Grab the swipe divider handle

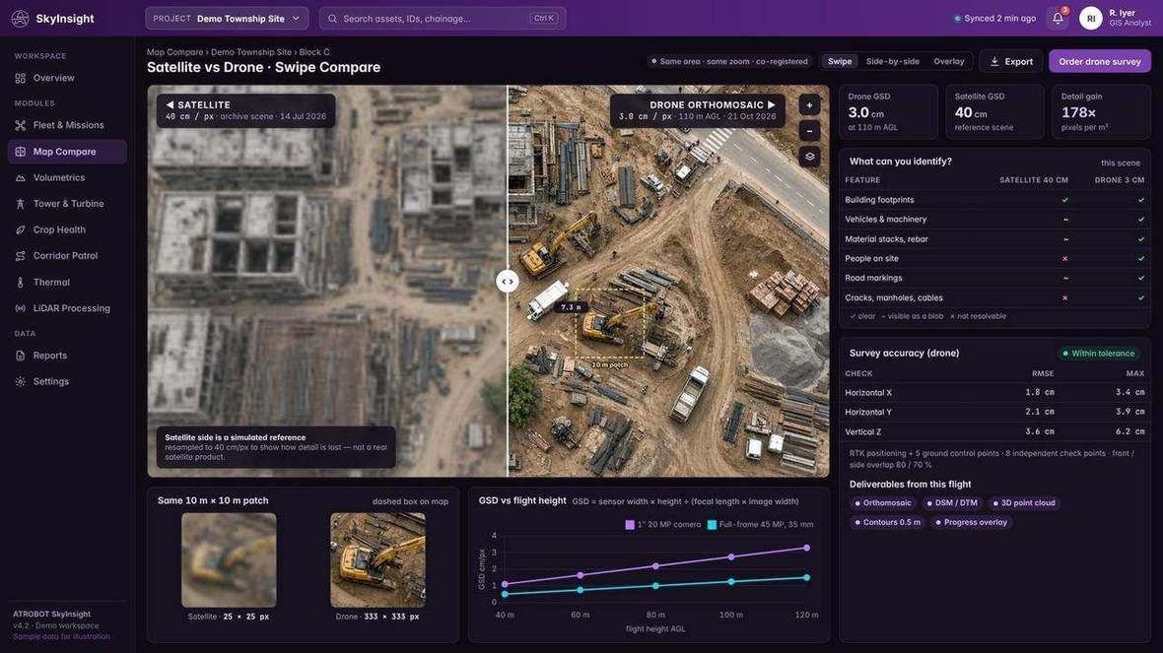pyautogui.click(x=508, y=282)
